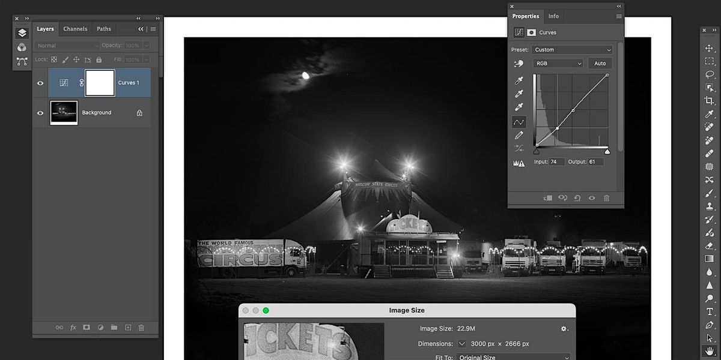Select the Lasso tool
The height and width of the screenshot is (360, 721).
tap(710, 74)
